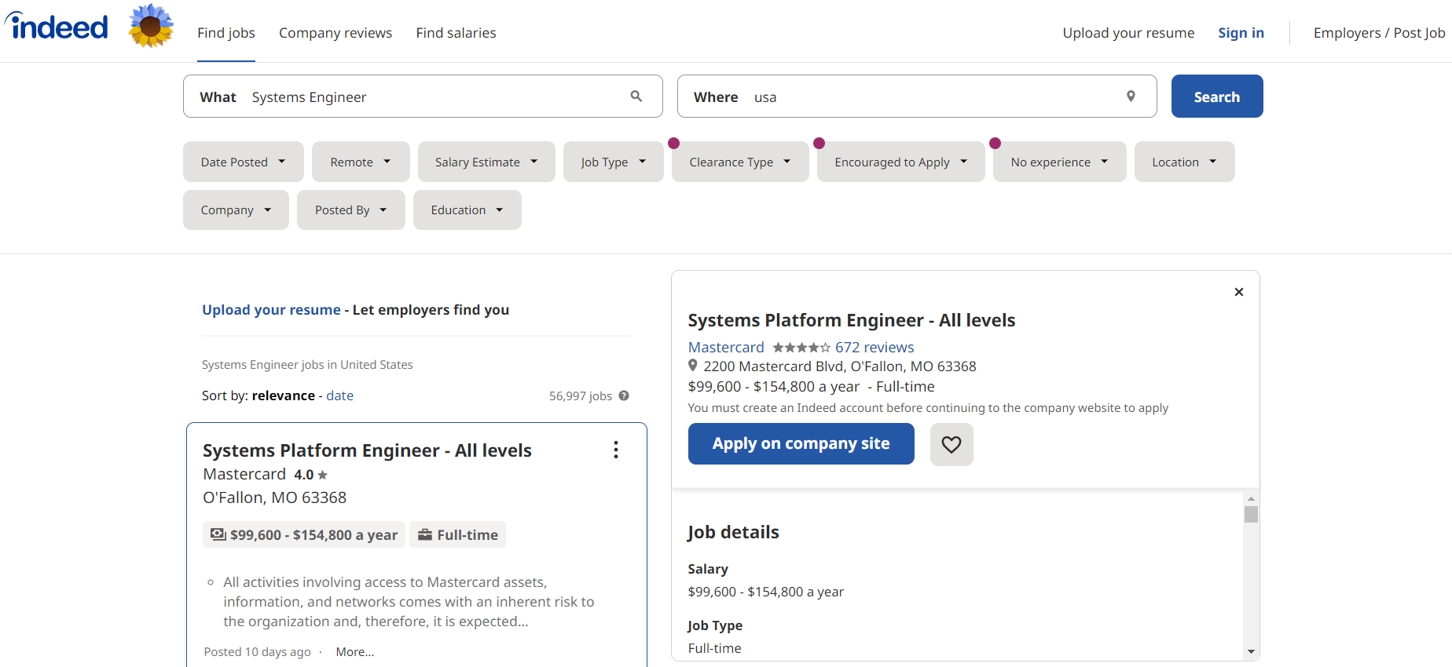
Task: Expand the Posted By filter
Action: coord(351,210)
